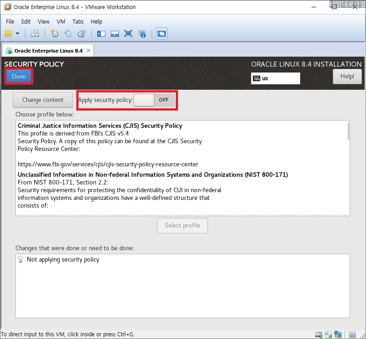Image resolution: width=366 pixels, height=339 pixels.
Task: Open the power options dropdown arrow
Action: [x=18, y=34]
